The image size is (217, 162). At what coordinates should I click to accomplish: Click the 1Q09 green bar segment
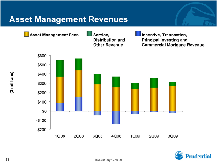(x=135, y=86)
